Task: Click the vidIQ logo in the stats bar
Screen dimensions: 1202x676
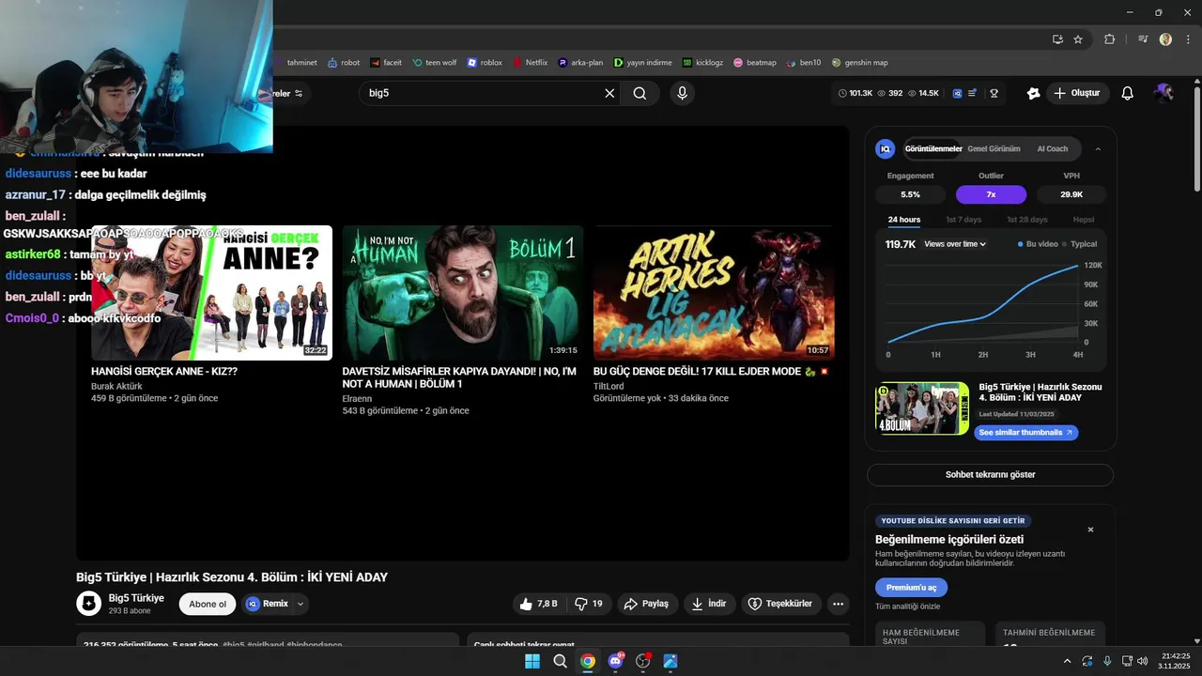Action: click(957, 93)
